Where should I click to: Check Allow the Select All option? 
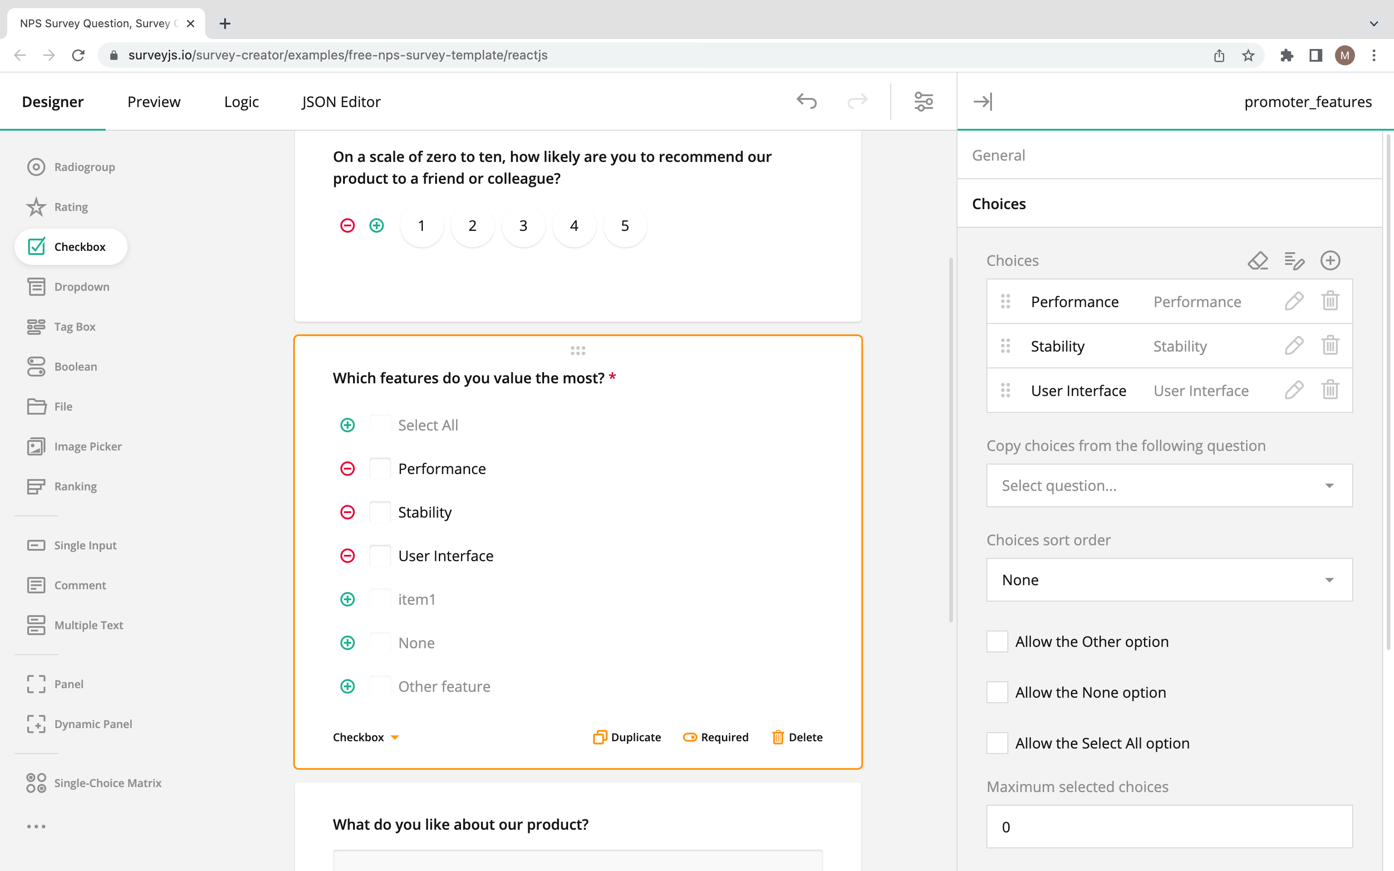[x=997, y=743]
